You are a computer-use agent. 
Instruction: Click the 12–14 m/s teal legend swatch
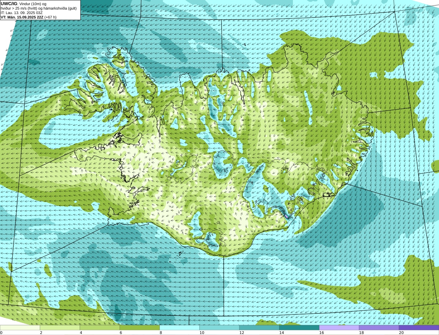259,327
